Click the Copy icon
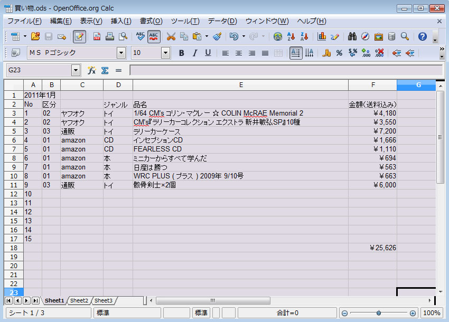449x322 pixels. [x=184, y=36]
